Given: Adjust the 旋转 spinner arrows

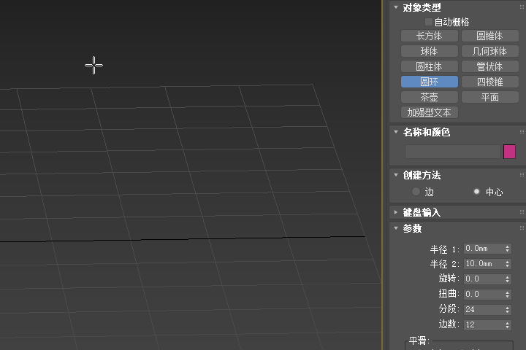Looking at the screenshot, I should click(x=508, y=279).
